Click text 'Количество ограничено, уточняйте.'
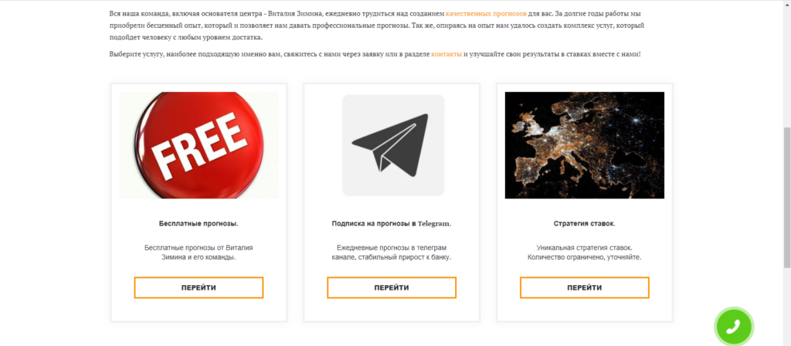This screenshot has width=791, height=346. pos(584,257)
